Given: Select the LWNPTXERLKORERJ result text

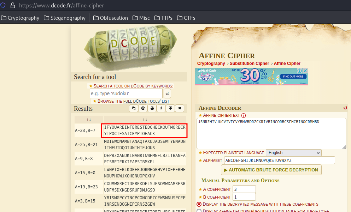Looking at the screenshot, I should [145, 173].
